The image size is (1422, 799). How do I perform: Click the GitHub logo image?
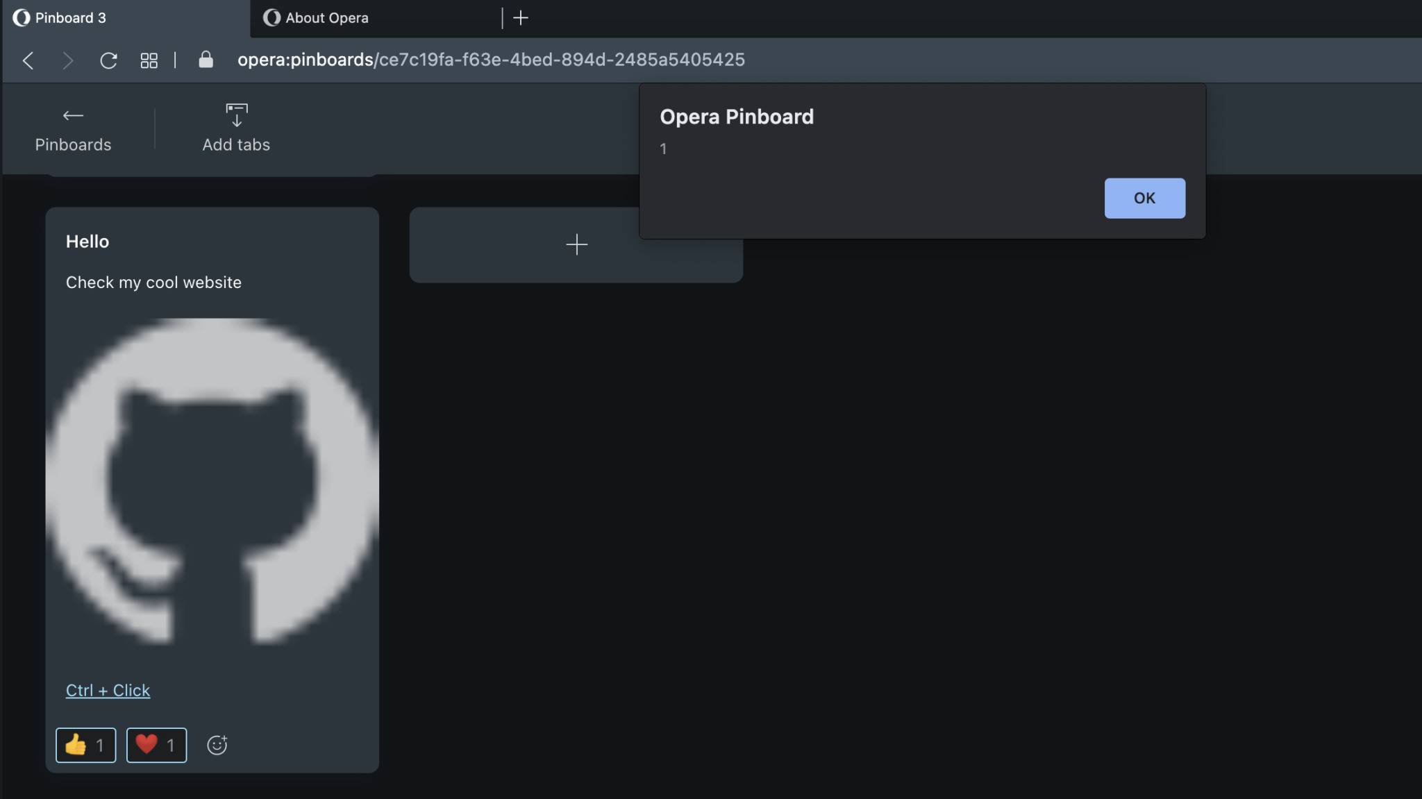pyautogui.click(x=212, y=480)
